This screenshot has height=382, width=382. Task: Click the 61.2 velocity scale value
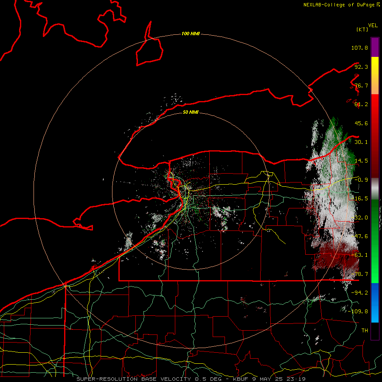pos(361,104)
